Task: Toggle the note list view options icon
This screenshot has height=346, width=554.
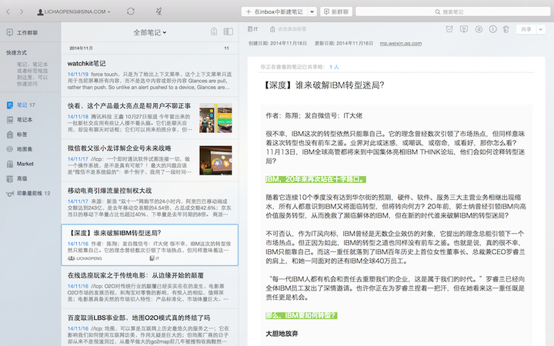Action: 229,32
